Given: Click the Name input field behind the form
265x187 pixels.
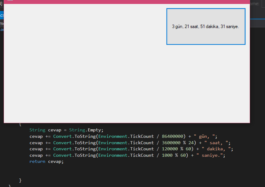Looking at the screenshot, I should point(262,4).
